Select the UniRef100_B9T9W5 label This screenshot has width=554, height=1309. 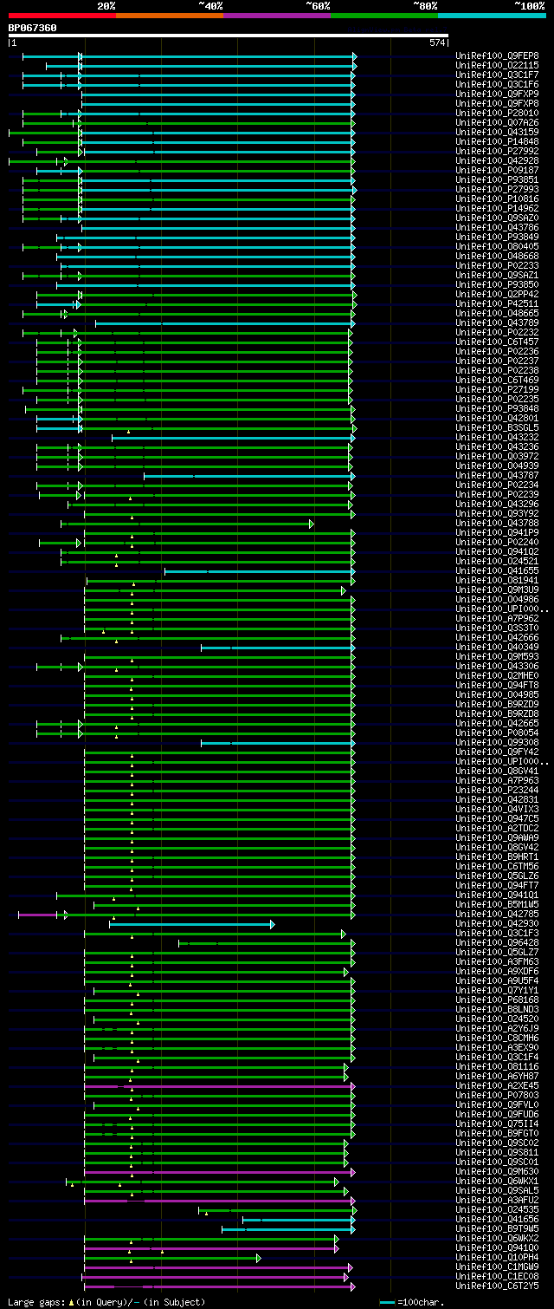coord(496,1229)
